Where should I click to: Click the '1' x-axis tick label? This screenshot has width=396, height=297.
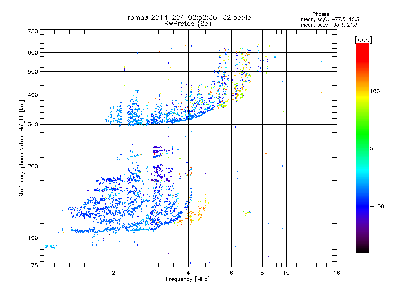coord(40,273)
